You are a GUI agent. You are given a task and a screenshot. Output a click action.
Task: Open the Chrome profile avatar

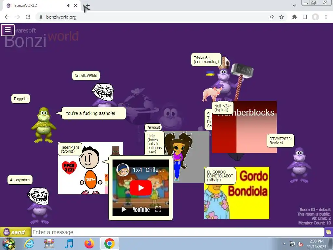[315, 17]
